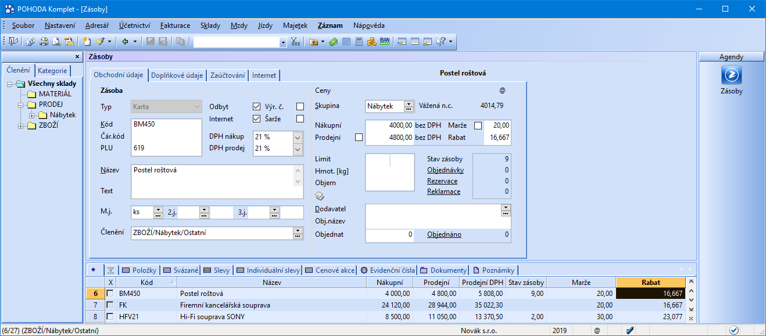The height and width of the screenshot is (336, 766).
Task: Click the green back arrow icon
Action: 125,42
